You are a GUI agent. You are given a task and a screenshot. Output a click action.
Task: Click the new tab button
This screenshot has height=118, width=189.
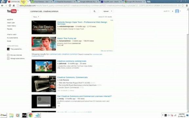pos(149,2)
